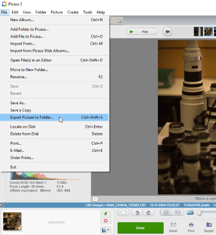Select the thumbnail in the selection tray
Viewport: 216px width, 235px height.
tap(12, 221)
